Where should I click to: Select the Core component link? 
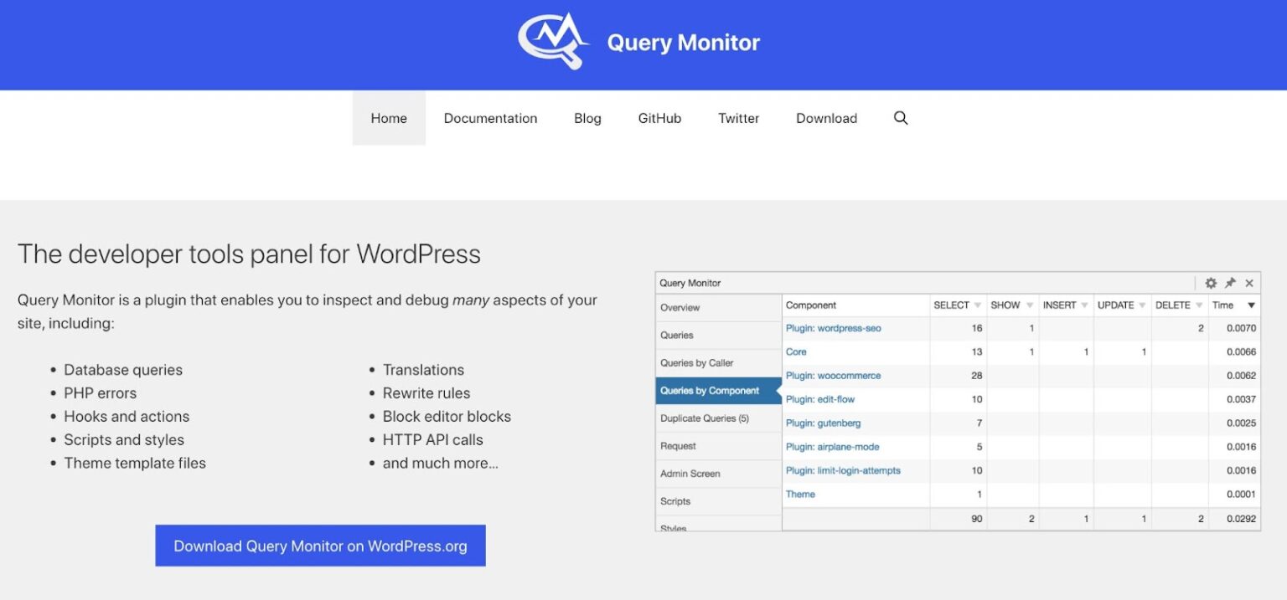click(x=795, y=351)
